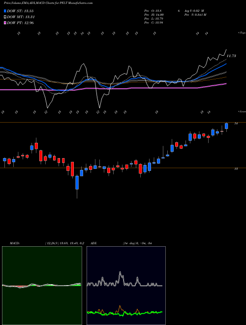Select the 'DOW MT: 13.31' legend label
This screenshot has width=246, height=325.
(21, 17)
